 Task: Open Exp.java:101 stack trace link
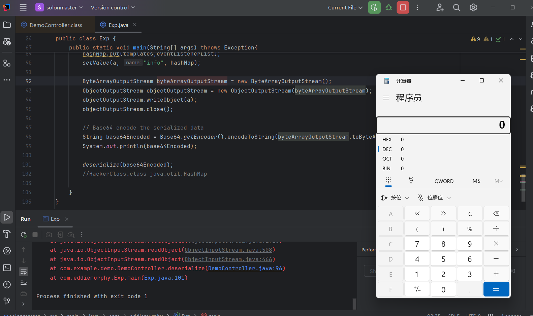click(x=164, y=278)
